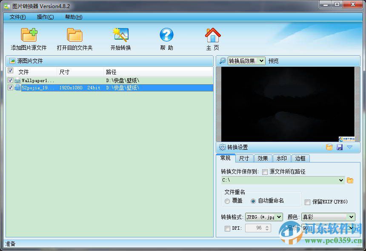Image resolution: width=366 pixels, height=251 pixels.
Task: Sort the list by the 尺寸 column header
Action: click(80, 72)
